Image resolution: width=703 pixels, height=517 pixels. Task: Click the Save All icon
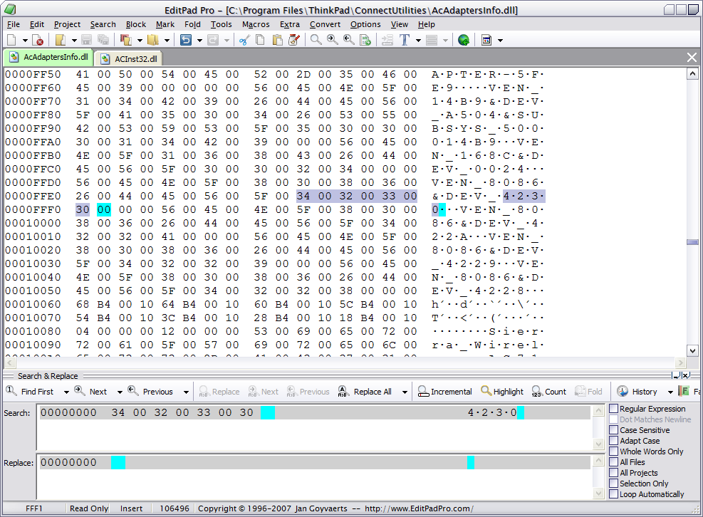point(103,41)
